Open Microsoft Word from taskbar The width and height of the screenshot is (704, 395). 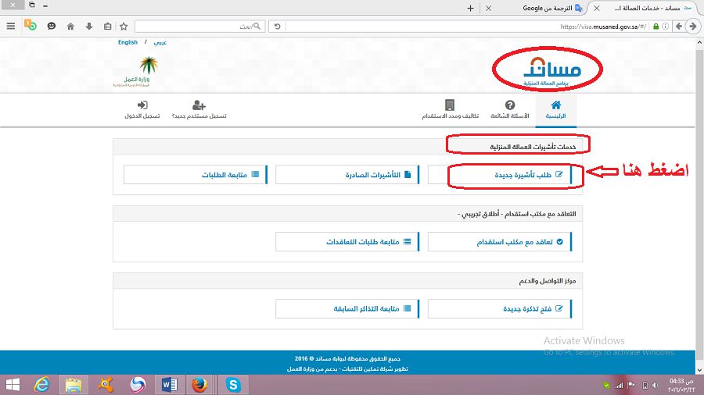coord(169,385)
